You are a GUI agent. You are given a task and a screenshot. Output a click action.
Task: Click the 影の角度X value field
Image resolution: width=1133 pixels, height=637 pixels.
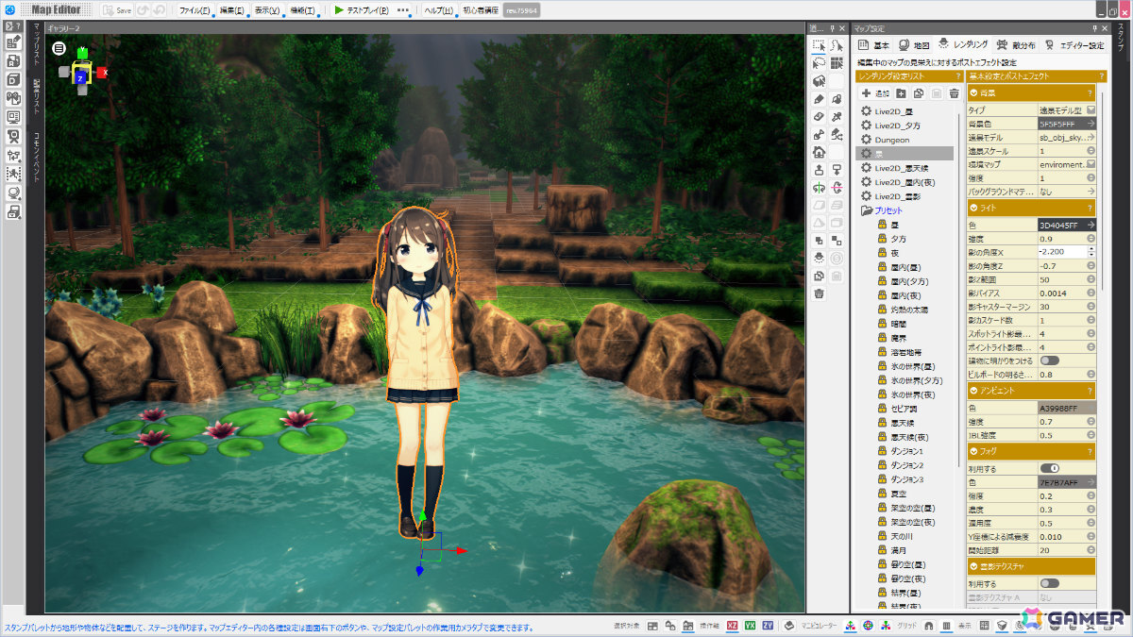pos(1061,252)
